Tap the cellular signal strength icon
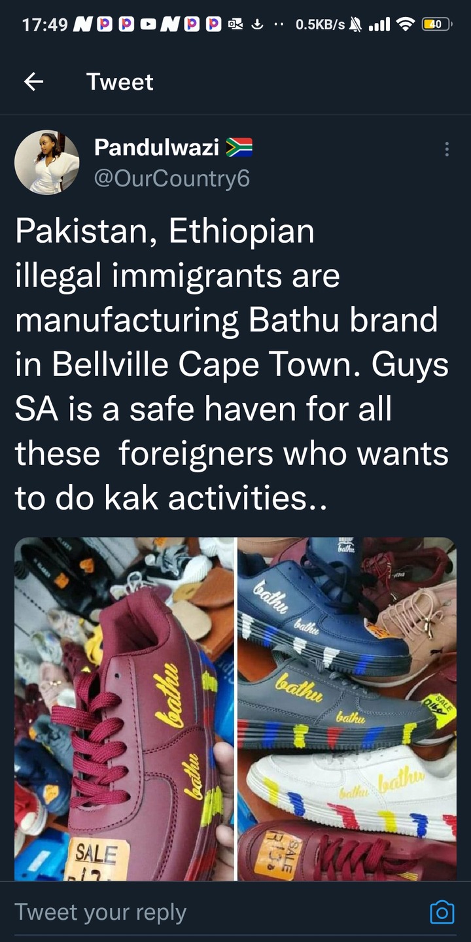Screen dimensions: 471x942 click(380, 25)
